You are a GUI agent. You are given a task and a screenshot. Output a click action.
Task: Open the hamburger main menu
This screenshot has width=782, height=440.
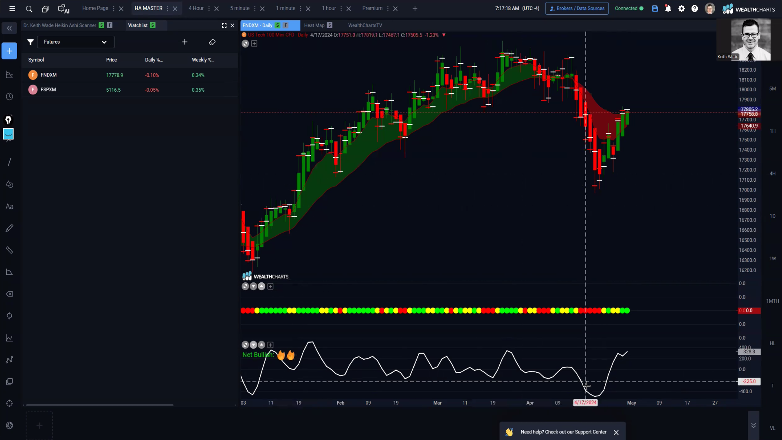click(x=12, y=9)
